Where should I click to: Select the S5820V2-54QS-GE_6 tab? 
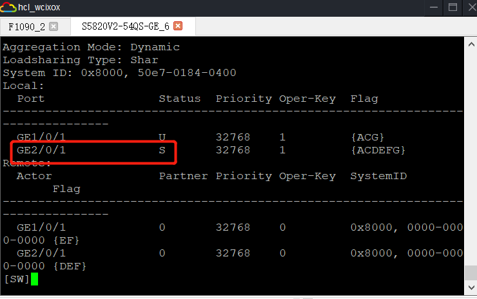click(125, 26)
